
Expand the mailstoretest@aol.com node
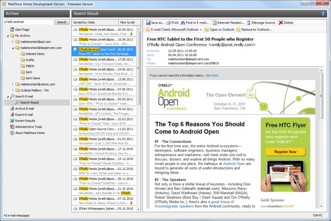pos(13,42)
